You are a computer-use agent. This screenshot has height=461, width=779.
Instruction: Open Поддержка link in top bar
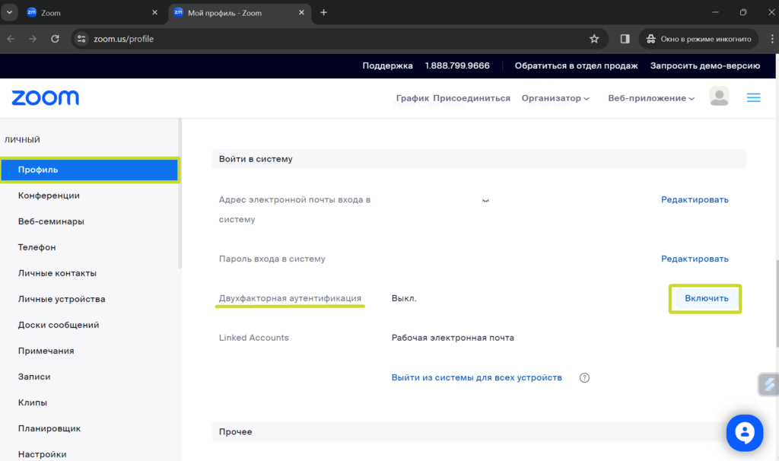pos(387,65)
